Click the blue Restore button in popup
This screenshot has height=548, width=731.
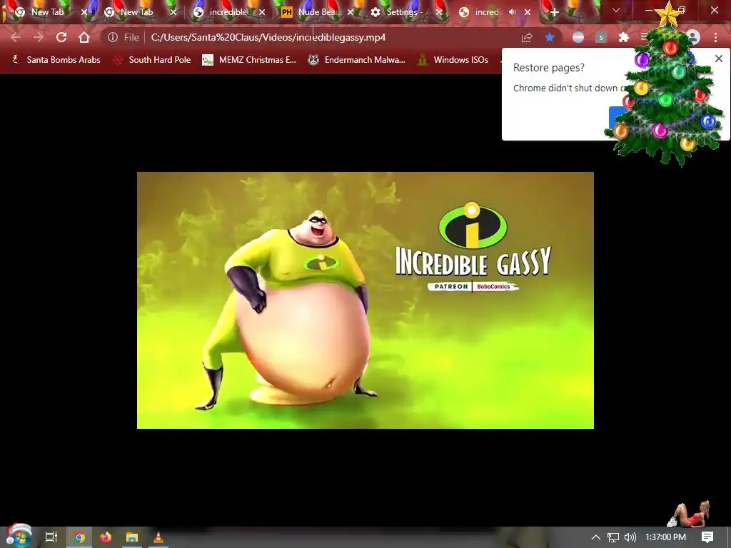pyautogui.click(x=618, y=117)
